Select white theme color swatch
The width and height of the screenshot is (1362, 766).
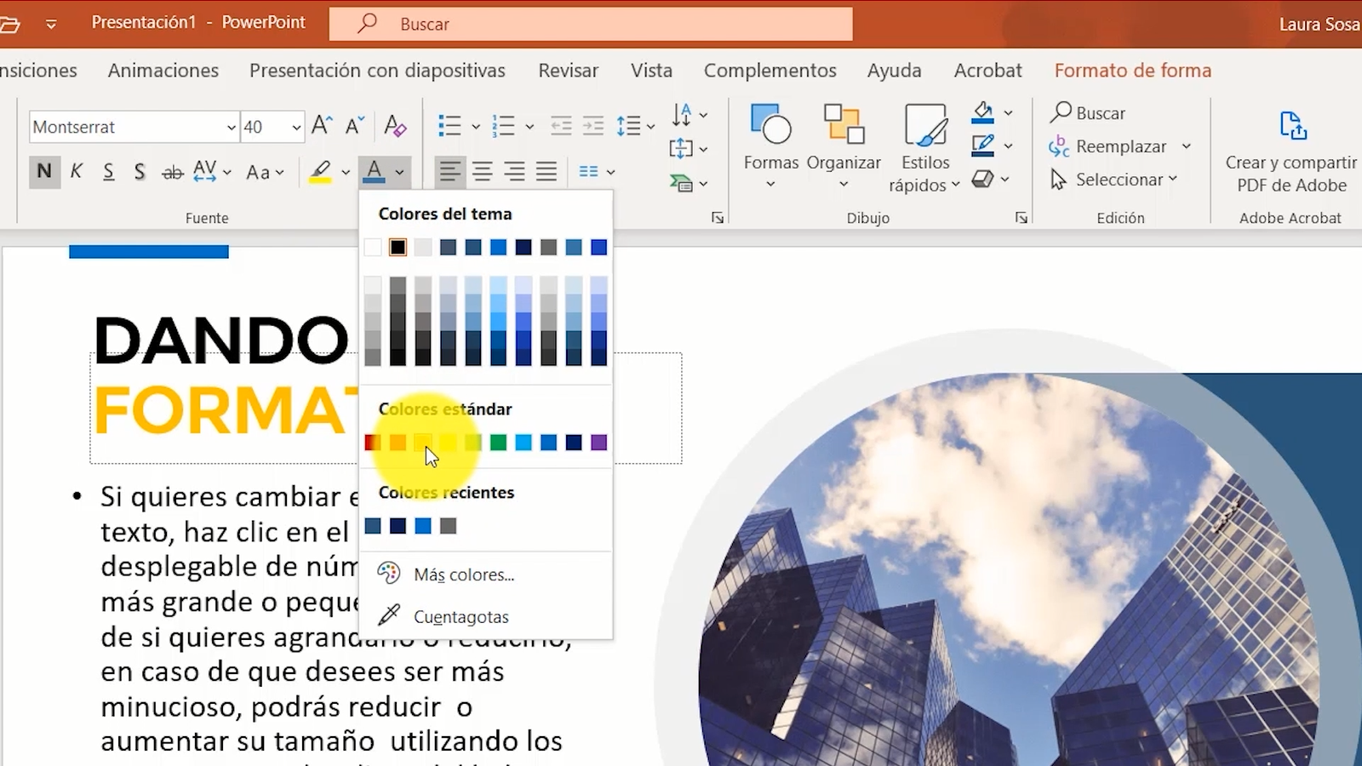tap(373, 248)
